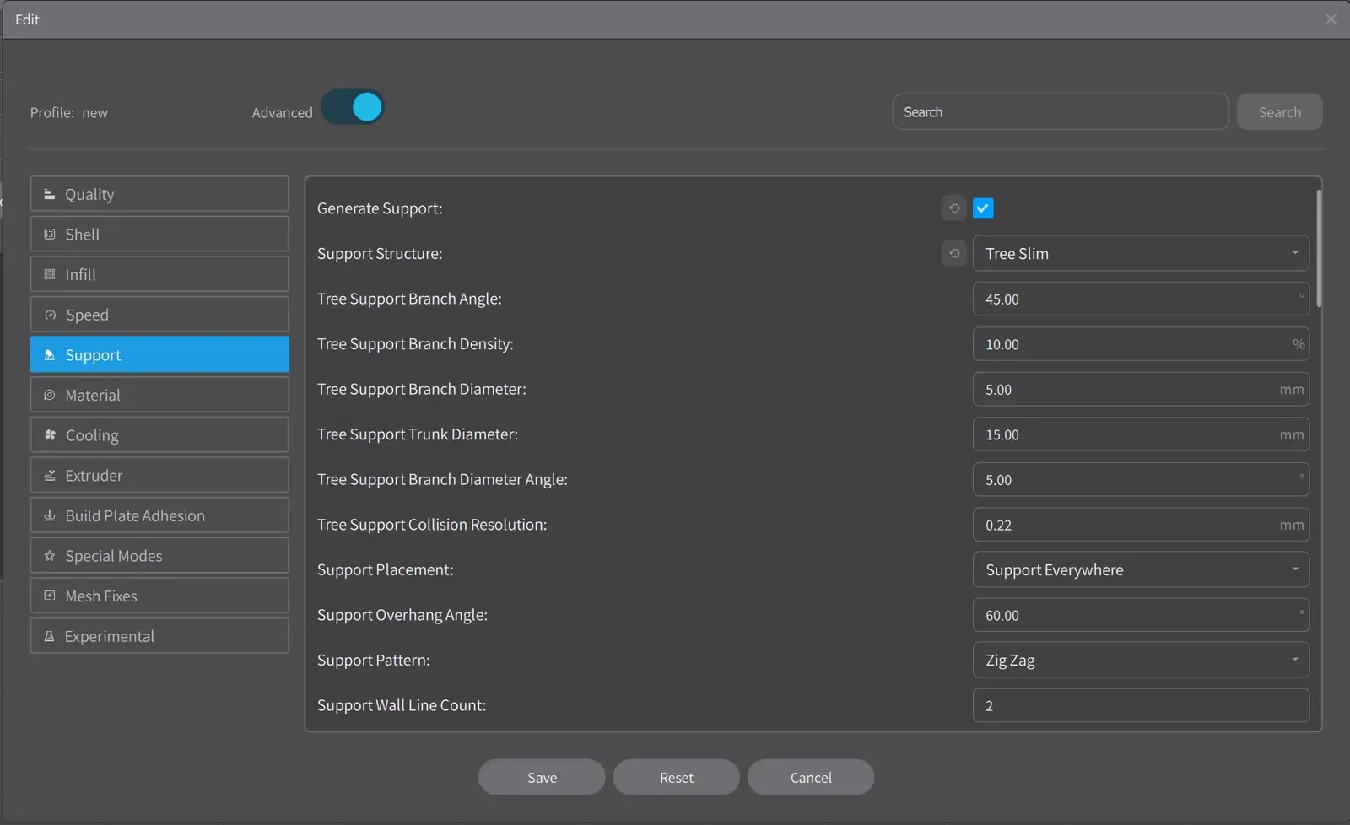The image size is (1350, 825).
Task: Cancel editing the profile
Action: pos(811,777)
